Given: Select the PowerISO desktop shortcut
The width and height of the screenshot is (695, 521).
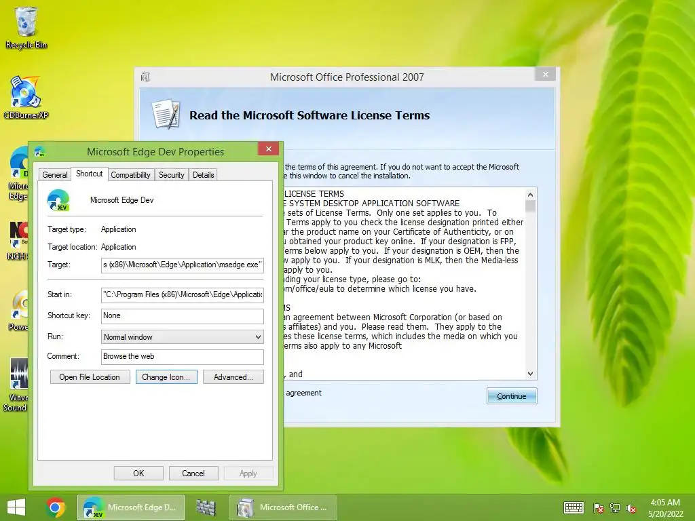Looking at the screenshot, I should 18,310.
